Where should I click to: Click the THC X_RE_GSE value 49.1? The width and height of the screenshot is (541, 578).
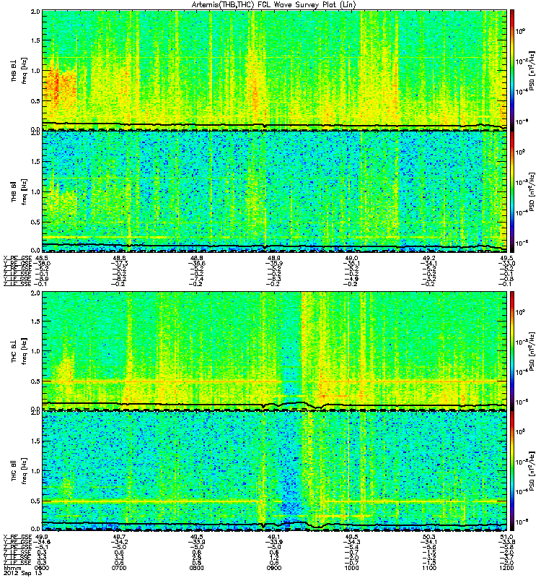[x=274, y=537]
